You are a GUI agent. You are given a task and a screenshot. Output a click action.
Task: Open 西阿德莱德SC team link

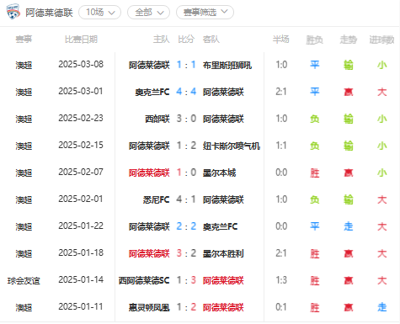(144, 280)
